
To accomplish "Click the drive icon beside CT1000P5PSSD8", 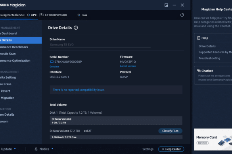I will [42, 15].
